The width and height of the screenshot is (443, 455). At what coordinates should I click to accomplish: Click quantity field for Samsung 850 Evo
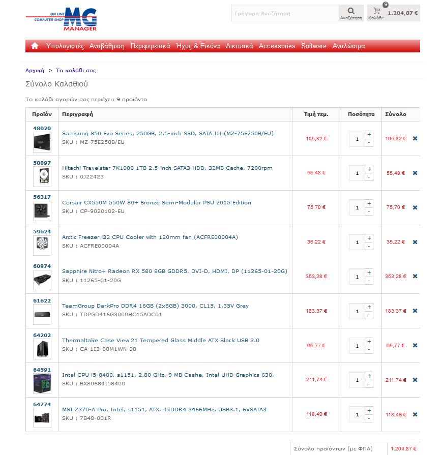[357, 139]
